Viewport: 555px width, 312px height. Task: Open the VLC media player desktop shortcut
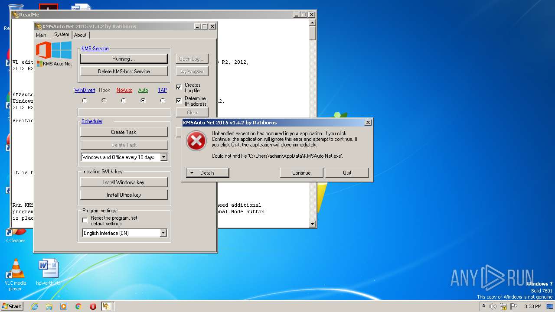16,275
